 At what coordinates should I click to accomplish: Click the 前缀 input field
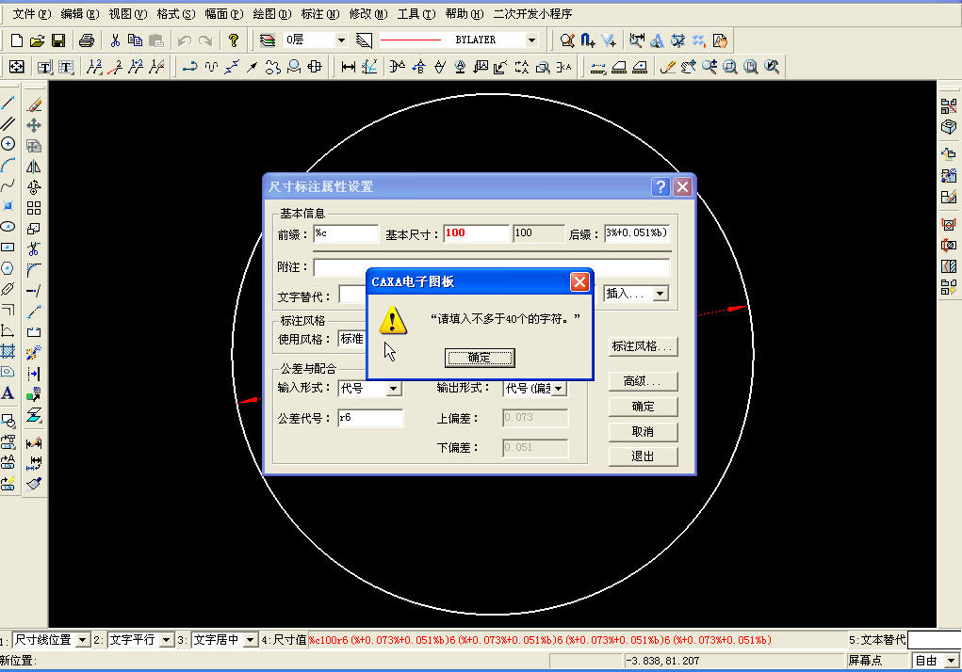(346, 233)
